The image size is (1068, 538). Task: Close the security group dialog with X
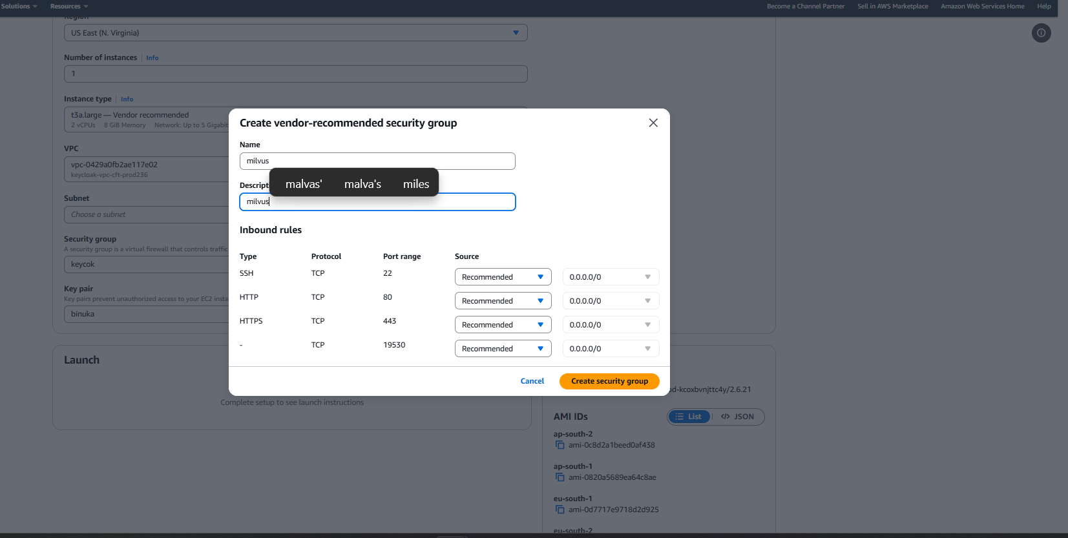[653, 123]
